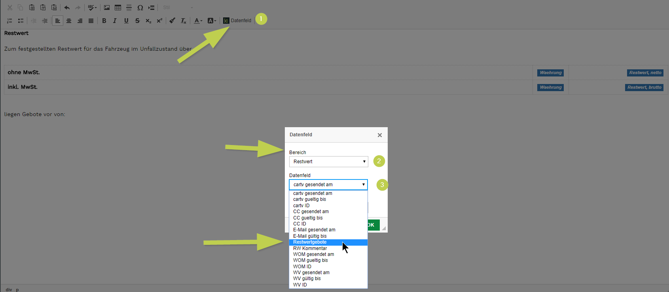Open the spell check dropdown

92,8
